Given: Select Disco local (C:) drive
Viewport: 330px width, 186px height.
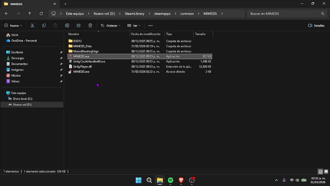Looking at the screenshot, I should (x=23, y=99).
